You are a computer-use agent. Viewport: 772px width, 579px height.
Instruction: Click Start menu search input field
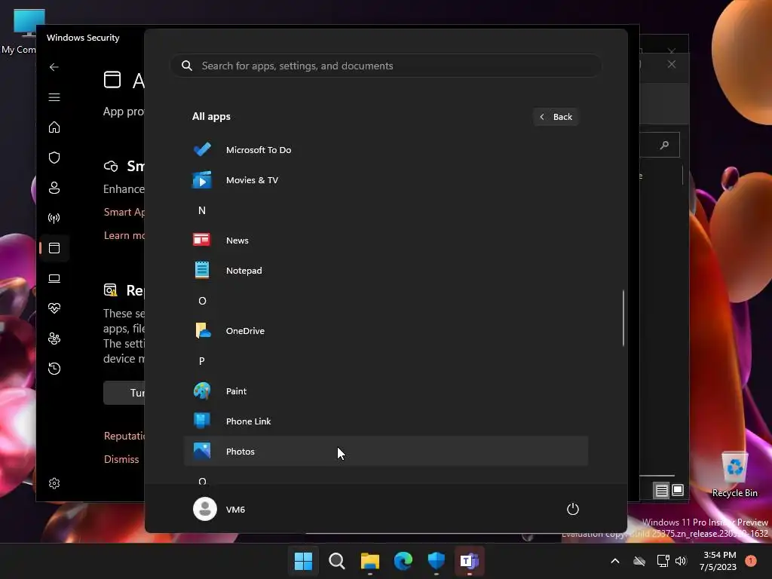tap(386, 66)
